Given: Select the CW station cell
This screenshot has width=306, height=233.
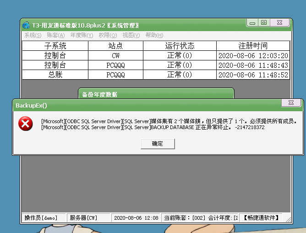Looking at the screenshot, I should pyautogui.click(x=115, y=55).
